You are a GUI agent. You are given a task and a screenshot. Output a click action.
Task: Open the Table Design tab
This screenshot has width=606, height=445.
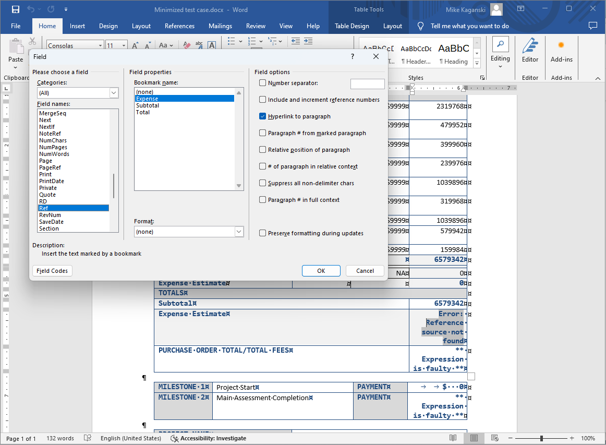click(x=352, y=26)
